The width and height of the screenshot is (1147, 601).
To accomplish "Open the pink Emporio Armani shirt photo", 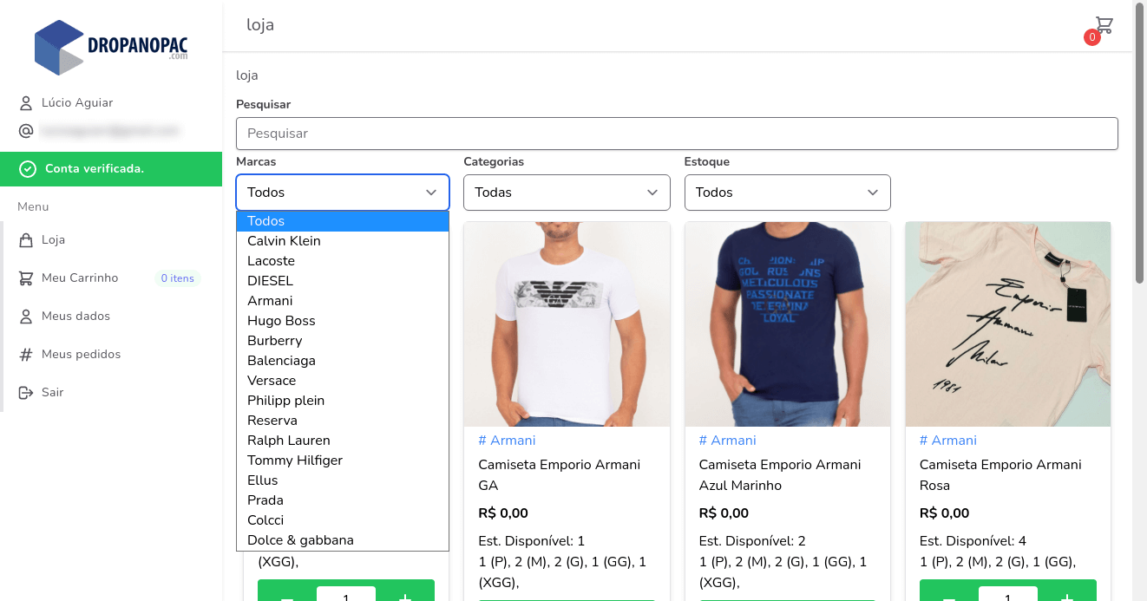I will click(1008, 324).
